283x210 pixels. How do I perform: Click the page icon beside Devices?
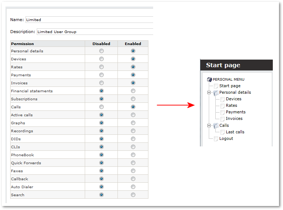click(223, 99)
